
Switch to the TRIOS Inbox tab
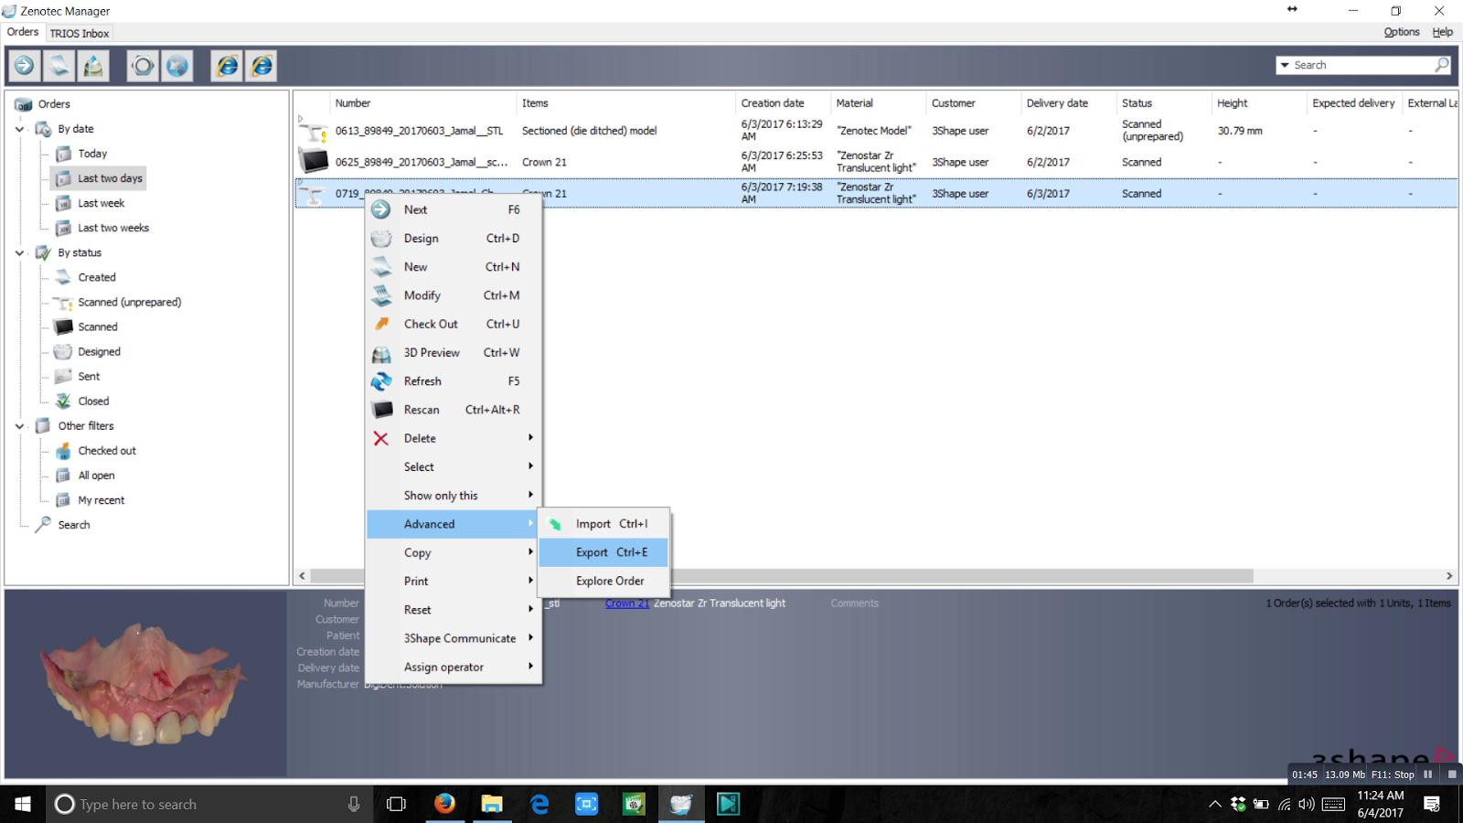pyautogui.click(x=79, y=33)
